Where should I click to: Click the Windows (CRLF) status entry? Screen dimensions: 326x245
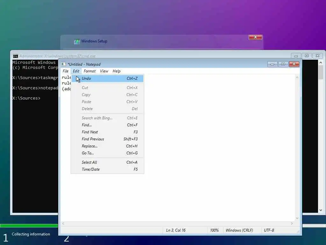pyautogui.click(x=239, y=230)
